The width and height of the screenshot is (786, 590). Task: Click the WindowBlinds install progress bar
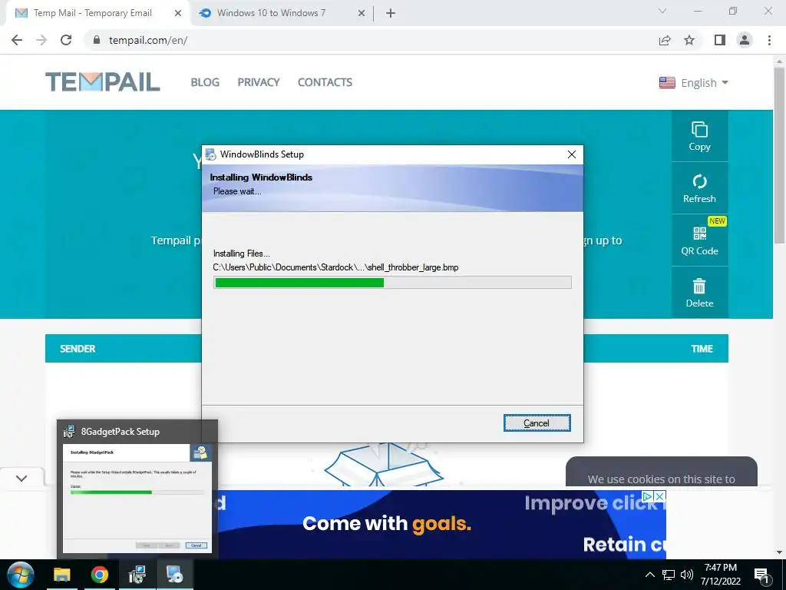pyautogui.click(x=392, y=283)
